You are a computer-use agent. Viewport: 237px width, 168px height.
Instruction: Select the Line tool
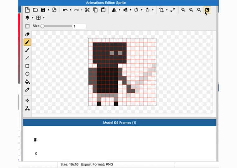tap(27, 58)
